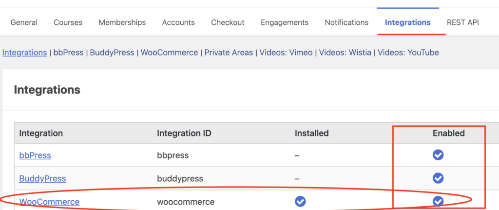Switch to the Courses tab

pyautogui.click(x=68, y=22)
